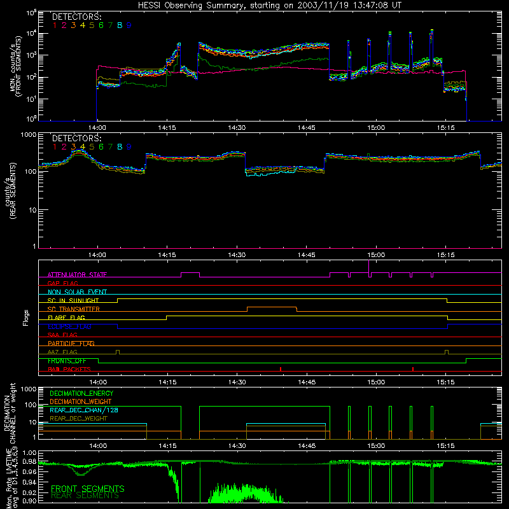
Task: Click red detector 1 in front segments legend
Action: pyautogui.click(x=55, y=25)
